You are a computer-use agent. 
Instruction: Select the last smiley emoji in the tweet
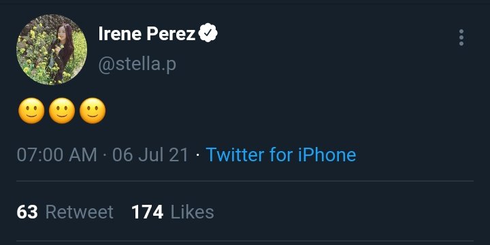point(93,111)
